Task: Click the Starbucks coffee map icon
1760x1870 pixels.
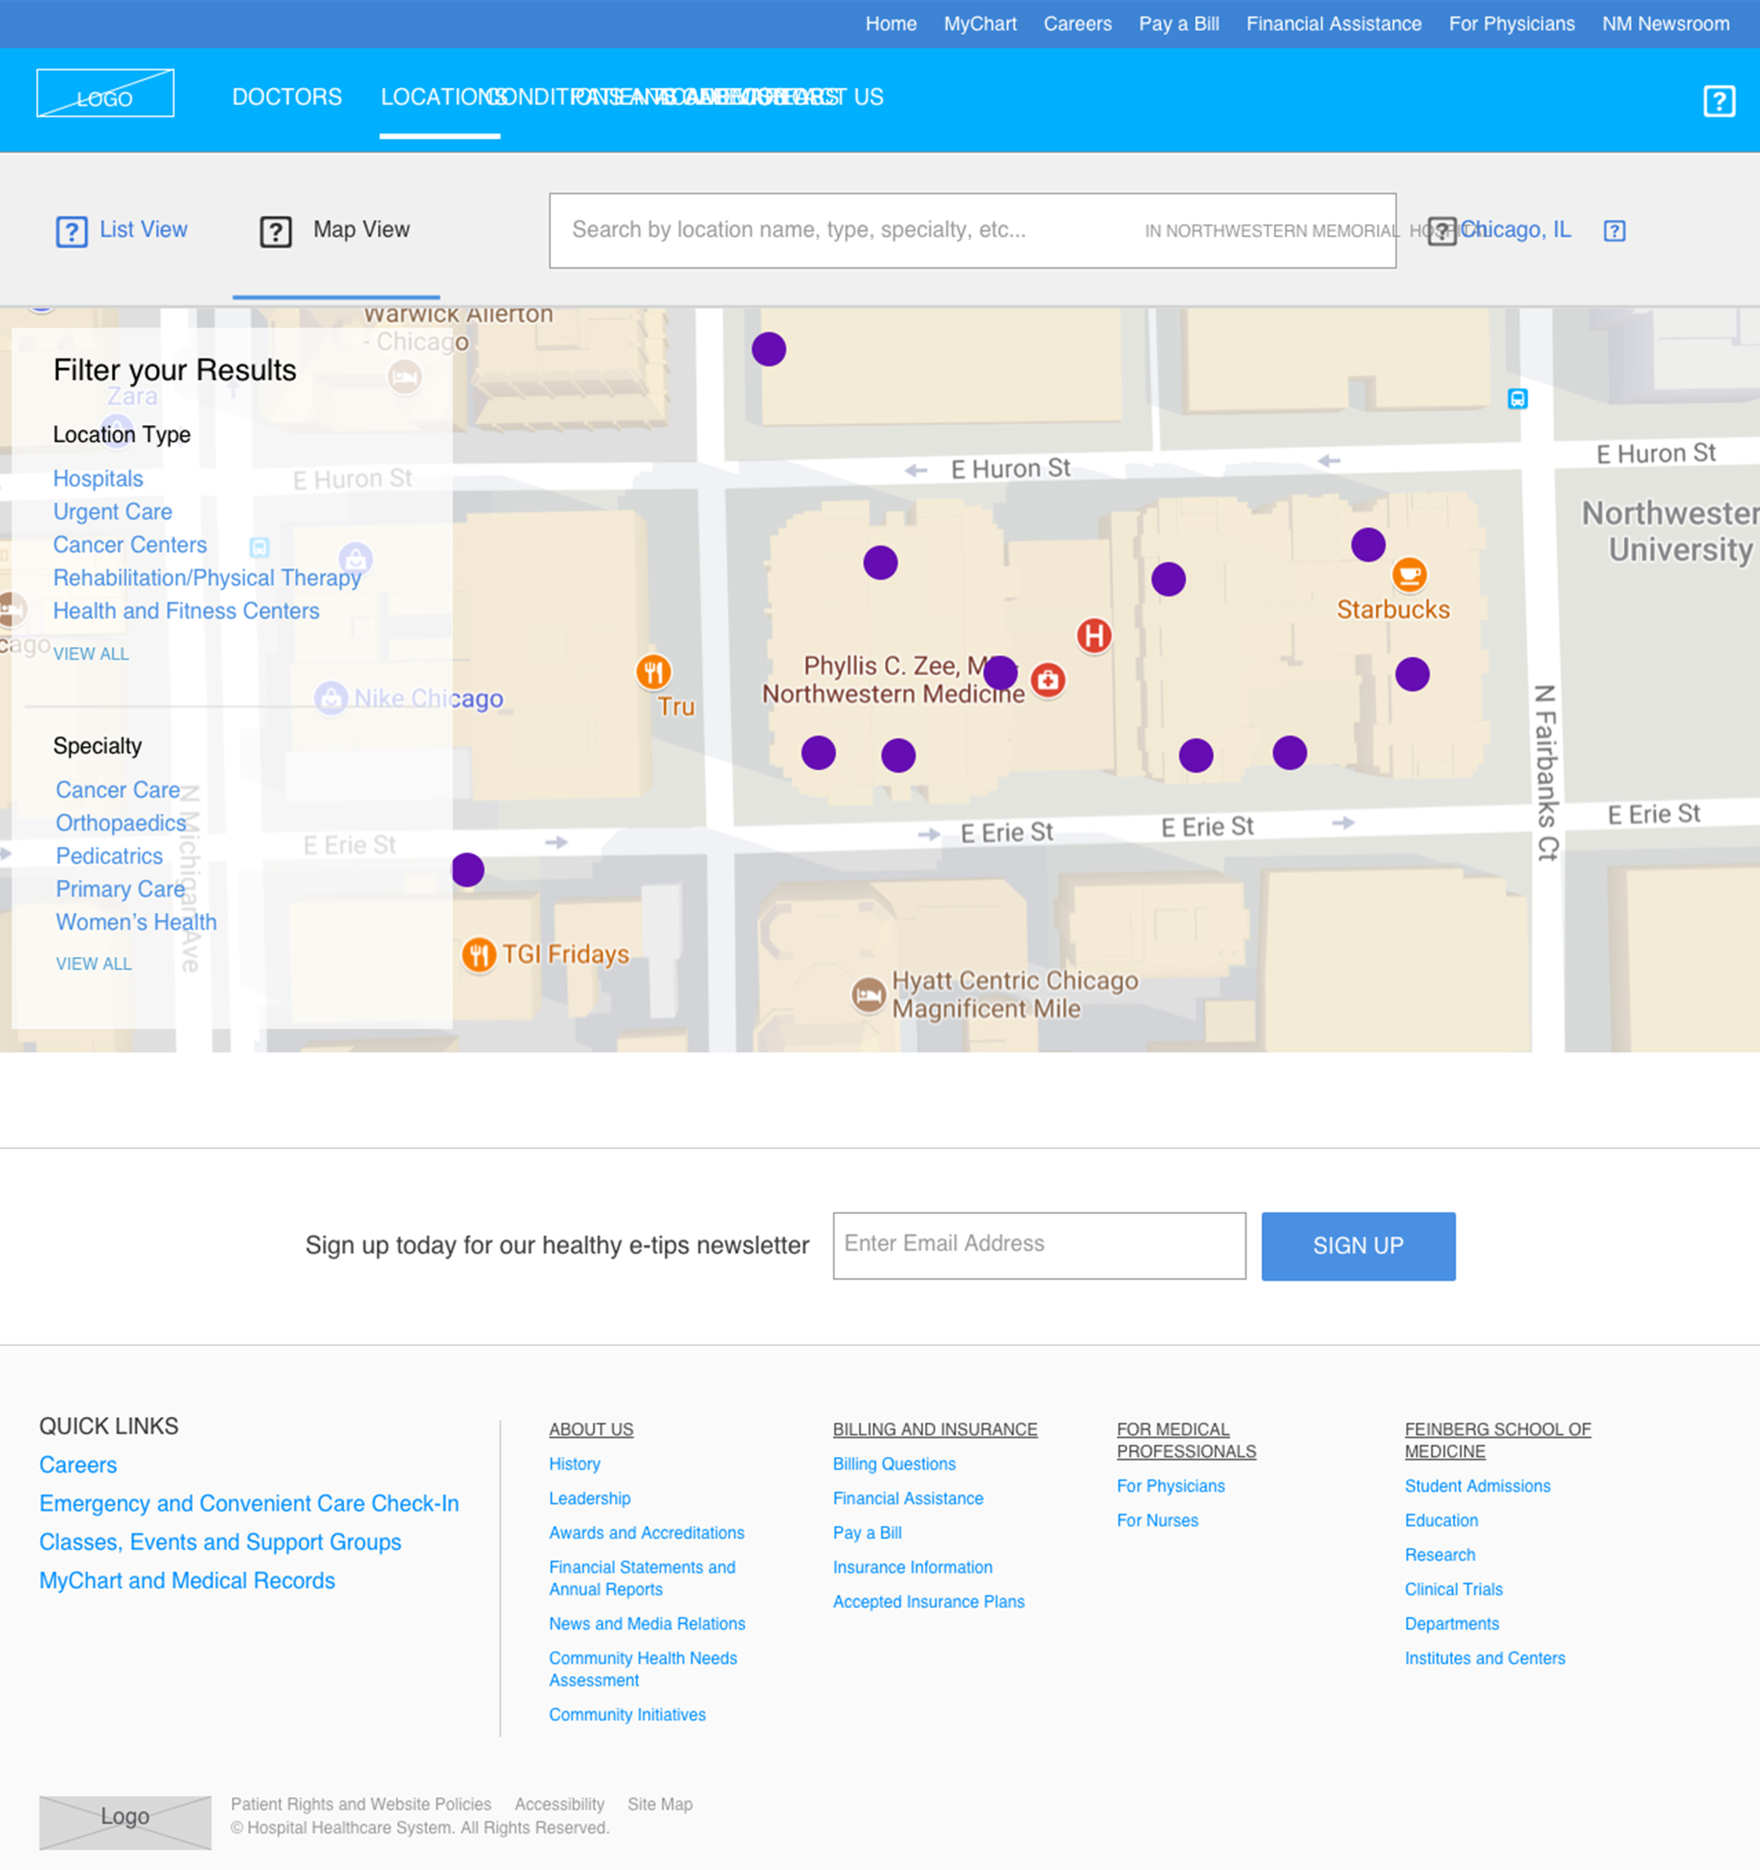Action: tap(1409, 574)
